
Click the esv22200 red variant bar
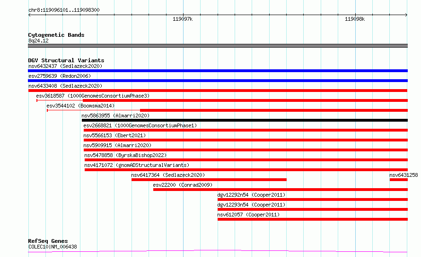pos(281,190)
